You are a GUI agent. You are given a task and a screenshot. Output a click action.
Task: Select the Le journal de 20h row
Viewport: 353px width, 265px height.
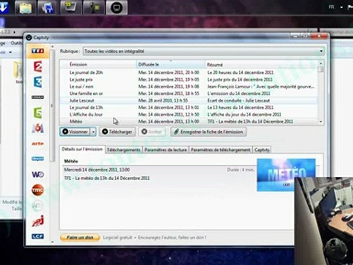(x=189, y=73)
